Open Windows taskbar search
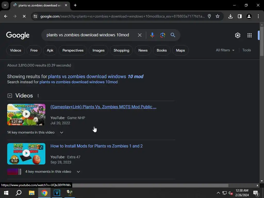 click(19, 193)
